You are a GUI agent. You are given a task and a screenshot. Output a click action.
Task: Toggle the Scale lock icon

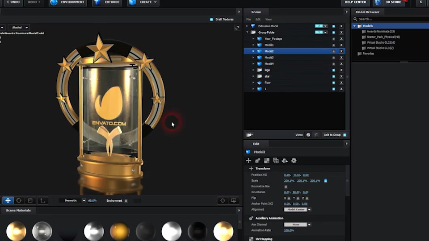(326, 181)
